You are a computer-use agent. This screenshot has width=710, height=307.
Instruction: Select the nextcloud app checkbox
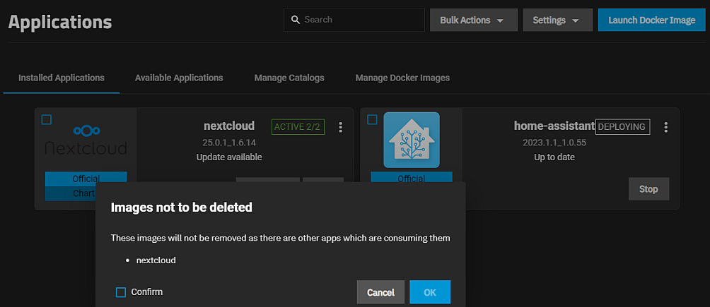coord(47,119)
